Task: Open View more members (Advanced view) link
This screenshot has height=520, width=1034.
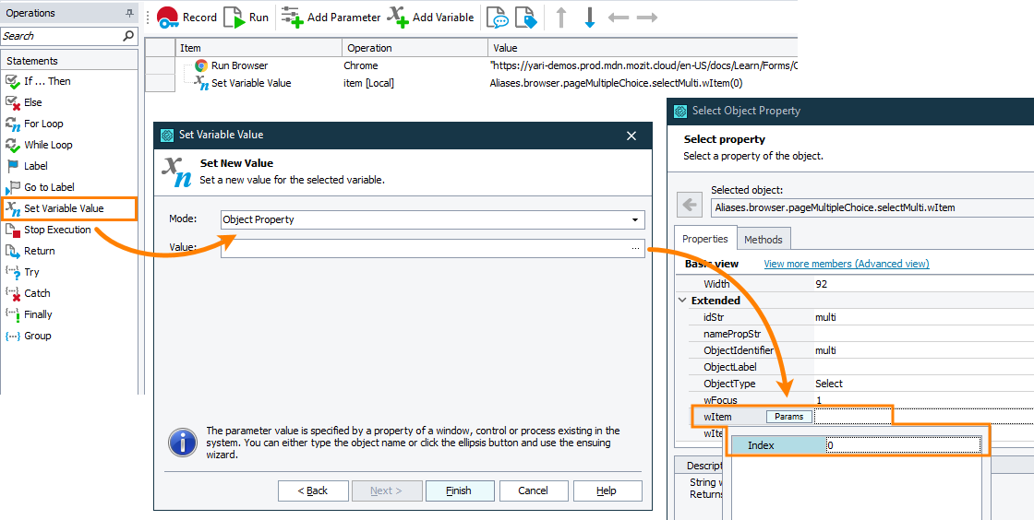Action: 846,264
